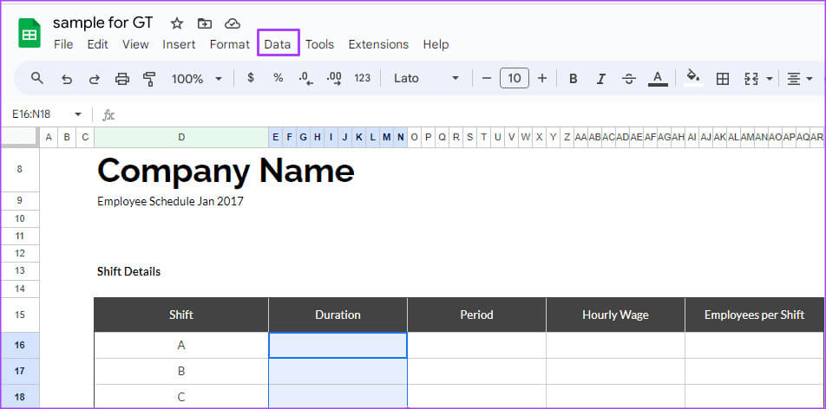The image size is (826, 409).
Task: Select row 15 header
Action: click(20, 315)
